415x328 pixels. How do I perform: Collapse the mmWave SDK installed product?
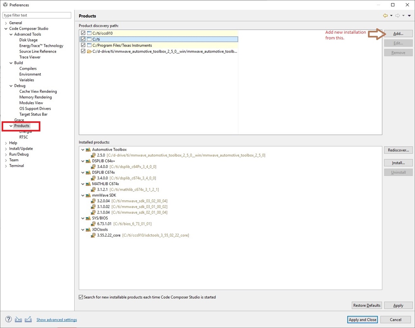pos(83,195)
